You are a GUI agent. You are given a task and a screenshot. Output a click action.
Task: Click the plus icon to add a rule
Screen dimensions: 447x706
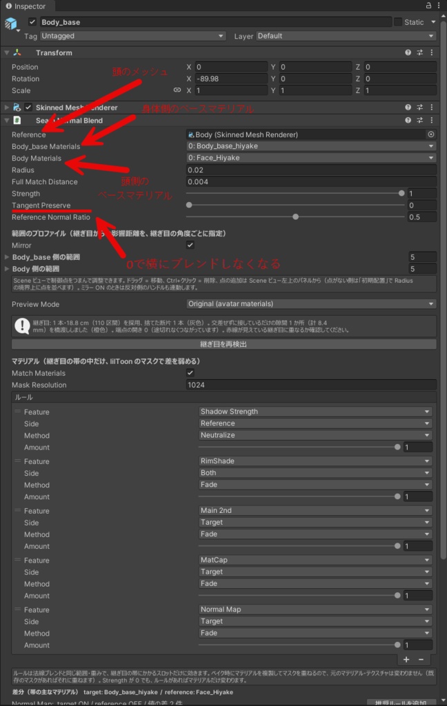pos(406,660)
